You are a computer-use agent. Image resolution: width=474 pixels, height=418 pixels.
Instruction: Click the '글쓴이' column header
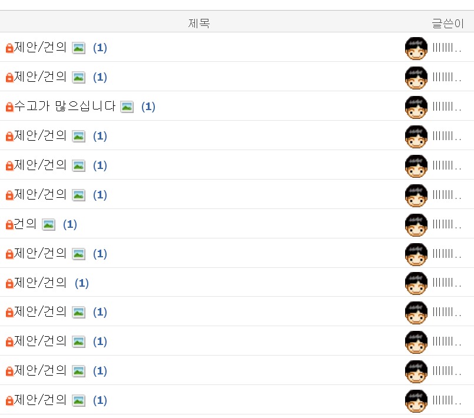click(448, 24)
